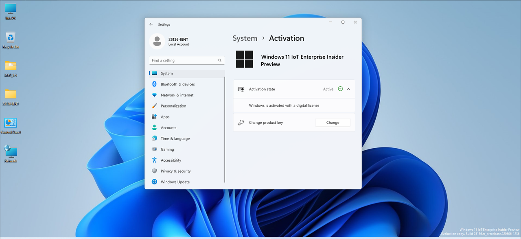
Task: Open Bluetooth & devices settings
Action: pyautogui.click(x=187, y=84)
